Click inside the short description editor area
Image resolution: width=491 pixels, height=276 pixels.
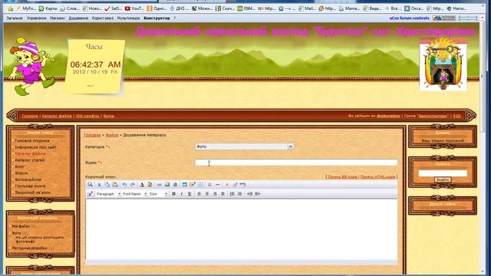coord(242,229)
